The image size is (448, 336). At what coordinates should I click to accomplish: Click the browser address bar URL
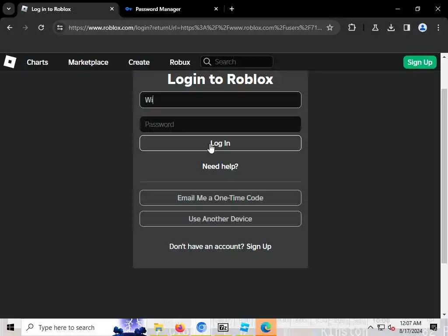tap(195, 28)
